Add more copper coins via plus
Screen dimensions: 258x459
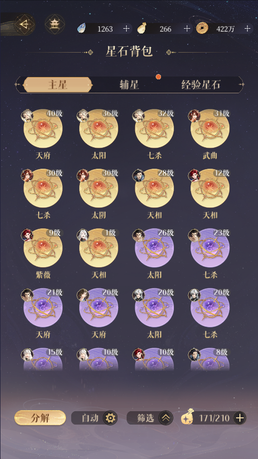pyautogui.click(x=247, y=29)
